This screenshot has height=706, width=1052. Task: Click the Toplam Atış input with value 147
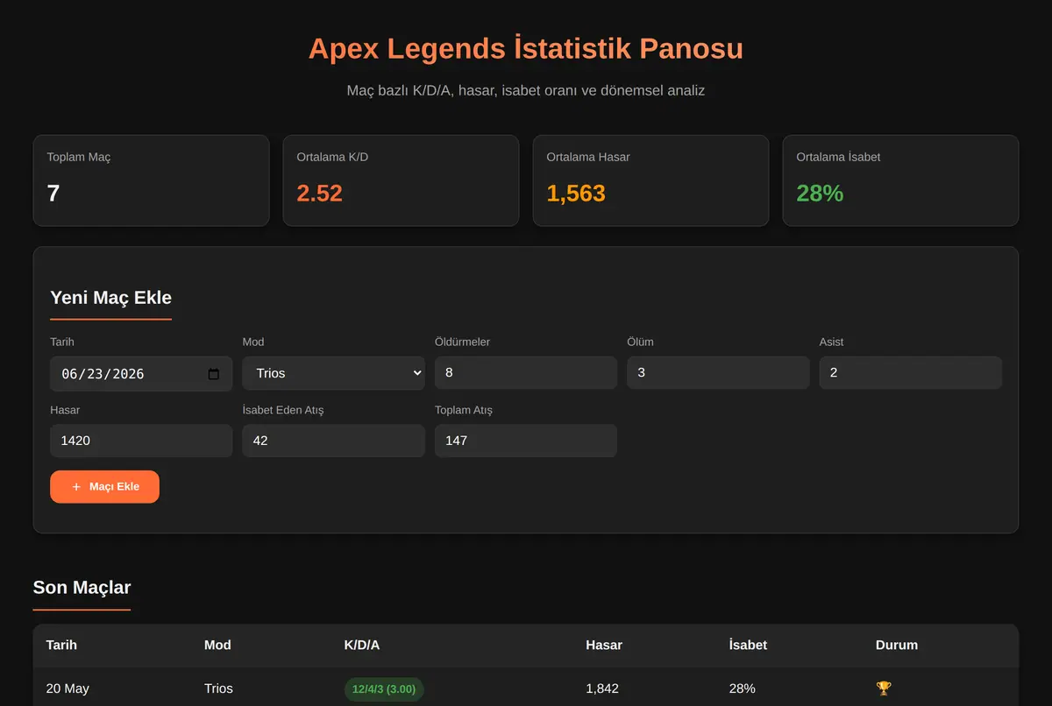(526, 441)
